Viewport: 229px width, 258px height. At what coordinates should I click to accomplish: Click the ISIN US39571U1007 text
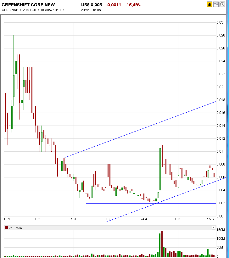pos(53,10)
